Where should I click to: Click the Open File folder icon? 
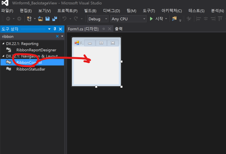(40, 19)
